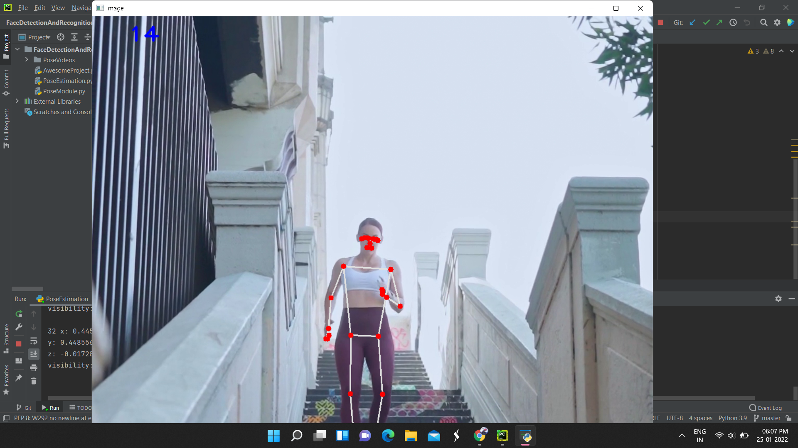Viewport: 798px width, 448px height.
Task: Open Windows Start menu
Action: pyautogui.click(x=273, y=436)
